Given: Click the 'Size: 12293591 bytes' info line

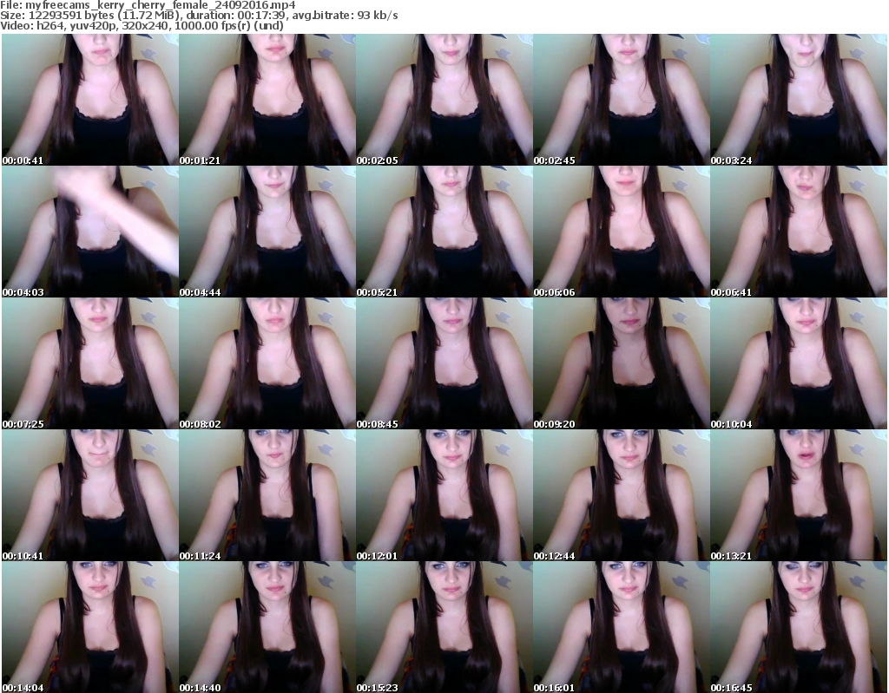Looking at the screenshot, I should coord(199,16).
